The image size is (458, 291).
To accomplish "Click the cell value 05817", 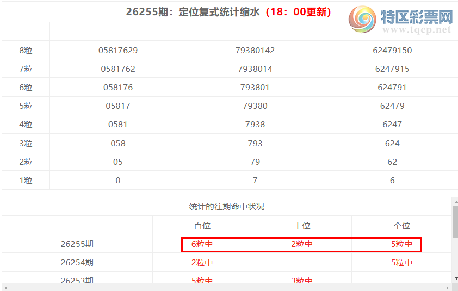I will 118,106.
